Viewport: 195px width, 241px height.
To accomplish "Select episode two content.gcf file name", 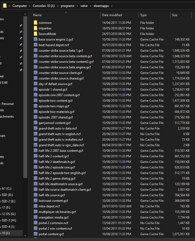I will point(56,101).
